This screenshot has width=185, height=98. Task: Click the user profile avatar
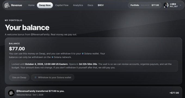pyautogui.click(x=166, y=5)
